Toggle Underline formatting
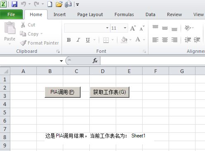 (x=88, y=40)
